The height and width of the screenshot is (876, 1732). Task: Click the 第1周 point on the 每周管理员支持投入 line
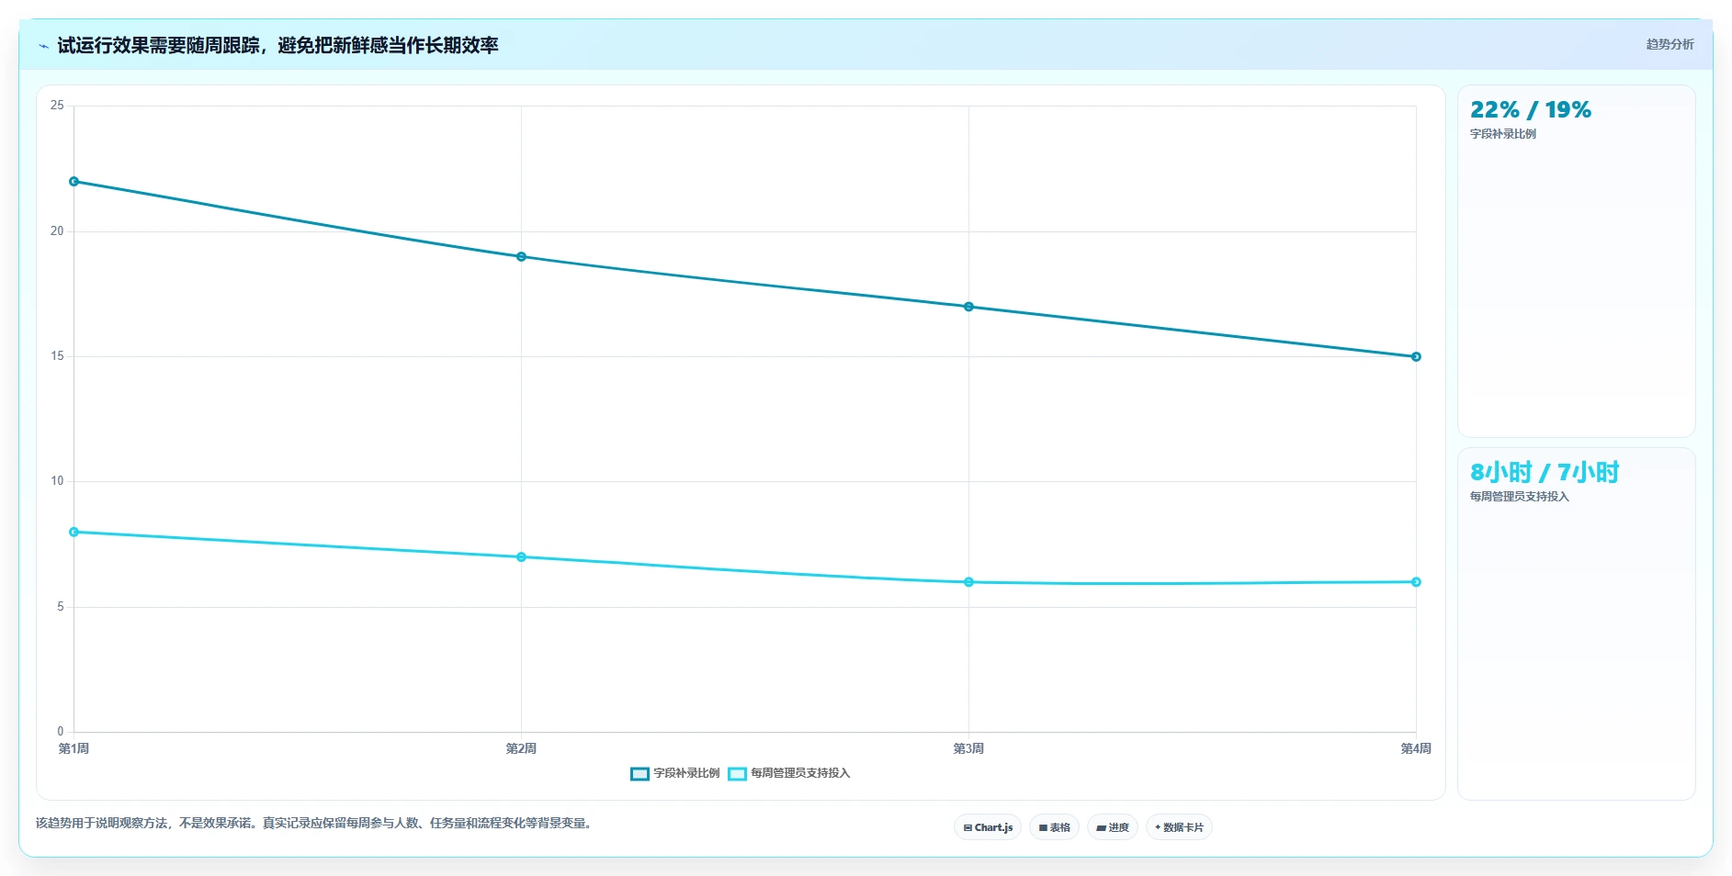pyautogui.click(x=74, y=533)
